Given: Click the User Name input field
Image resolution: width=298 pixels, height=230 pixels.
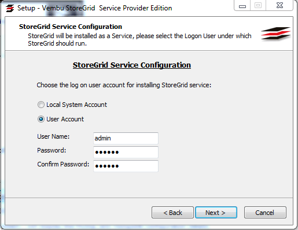Looking at the screenshot, I should click(x=126, y=138).
